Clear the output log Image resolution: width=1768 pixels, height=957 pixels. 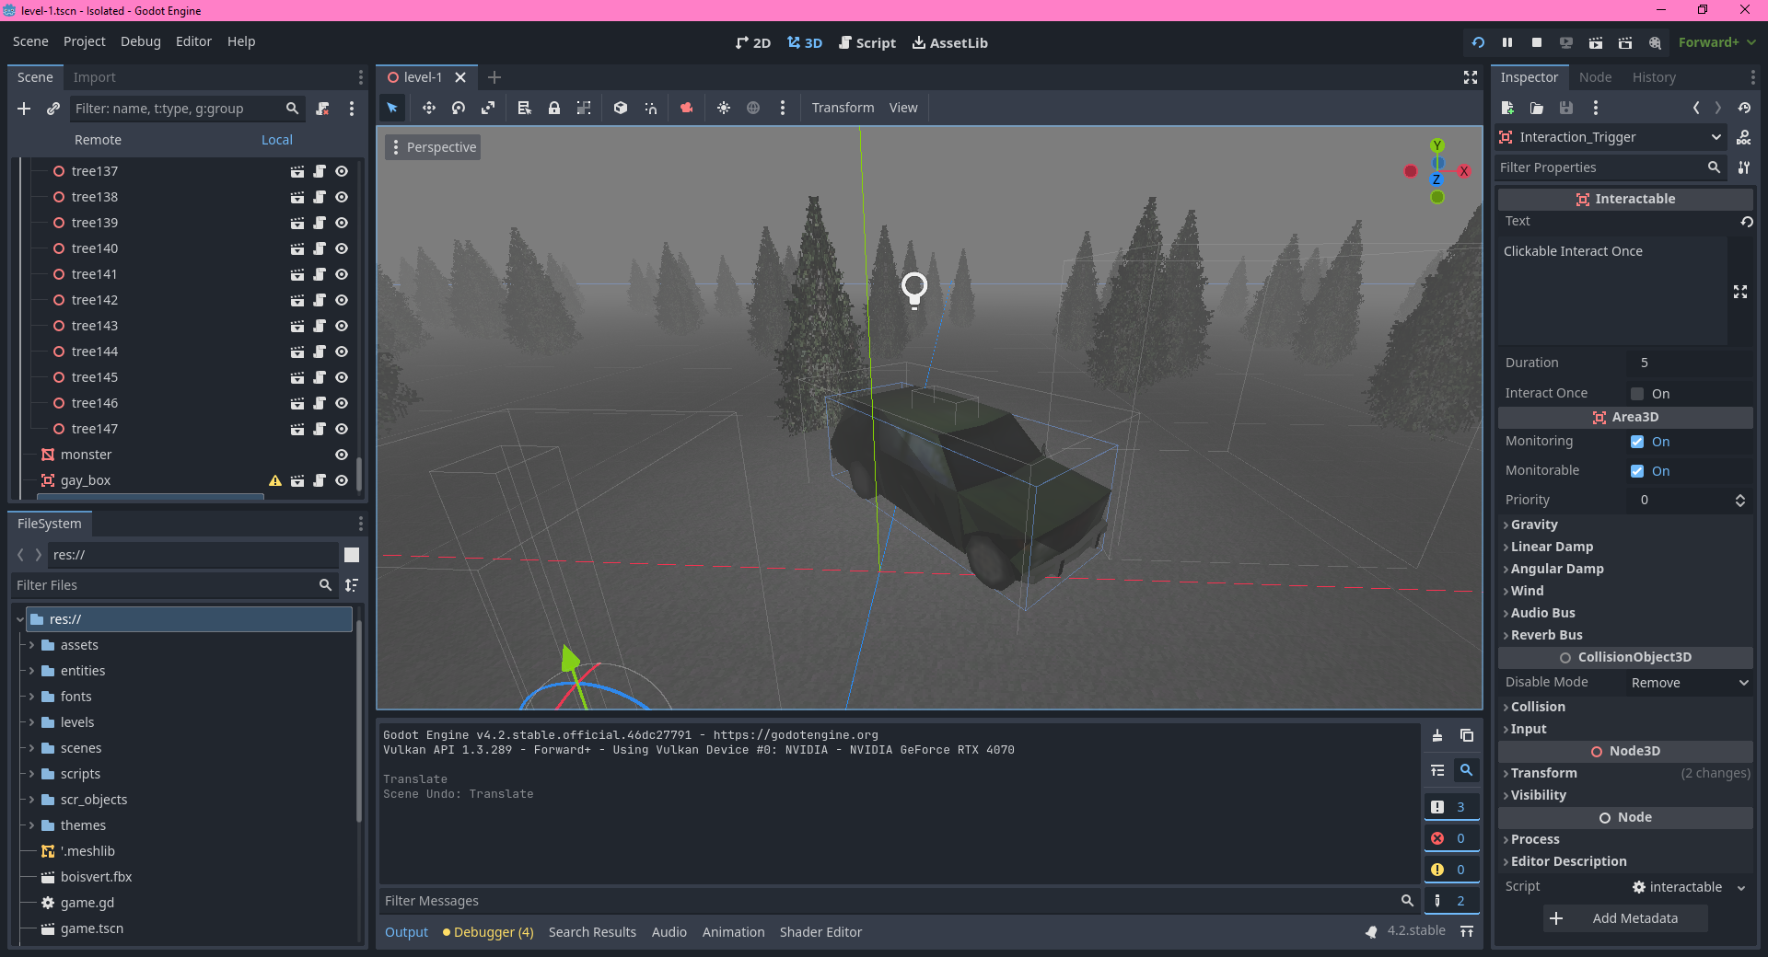[1437, 735]
